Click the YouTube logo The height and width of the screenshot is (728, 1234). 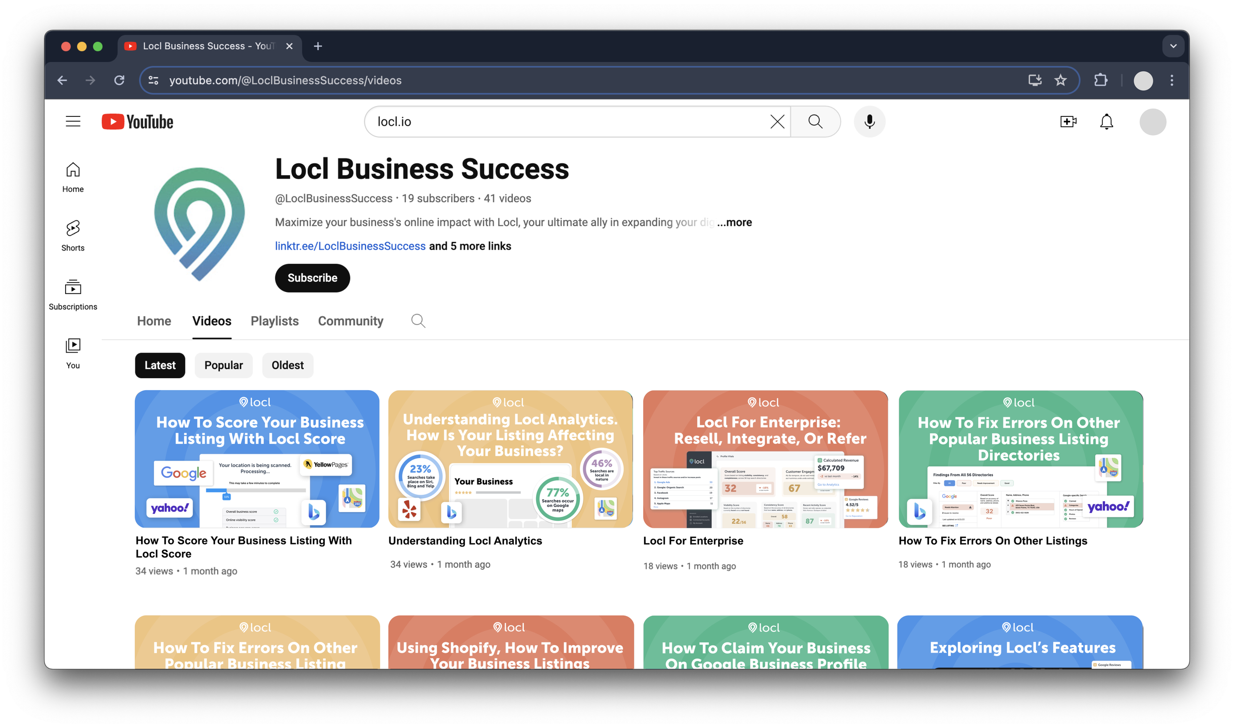coord(137,122)
